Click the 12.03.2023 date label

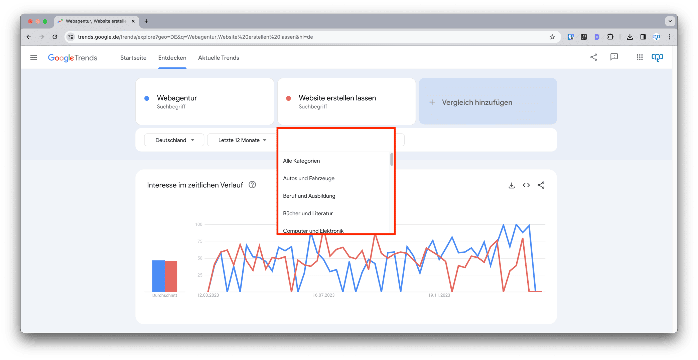pos(208,295)
